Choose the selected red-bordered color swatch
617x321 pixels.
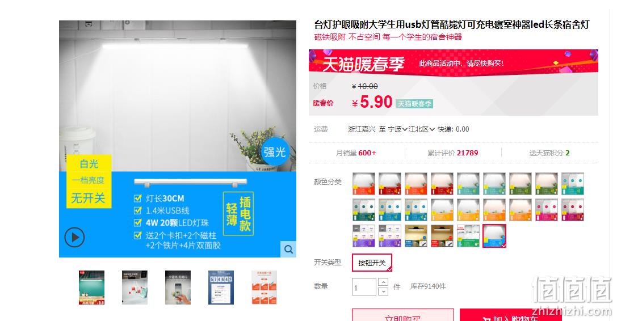click(x=494, y=235)
